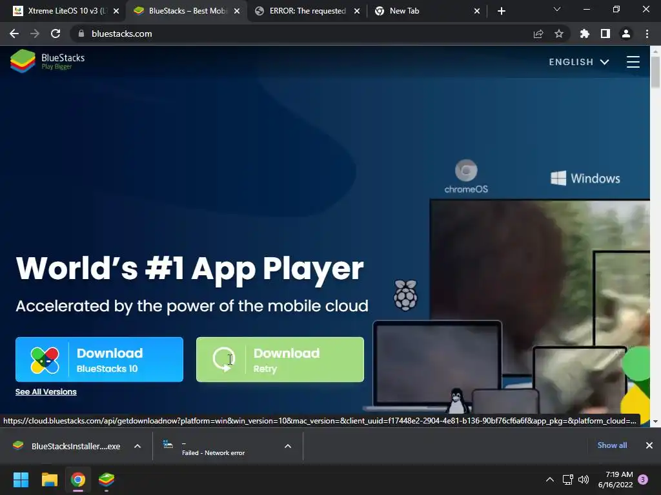This screenshot has width=661, height=495.
Task: Click the green Download Retry button
Action: (x=280, y=360)
